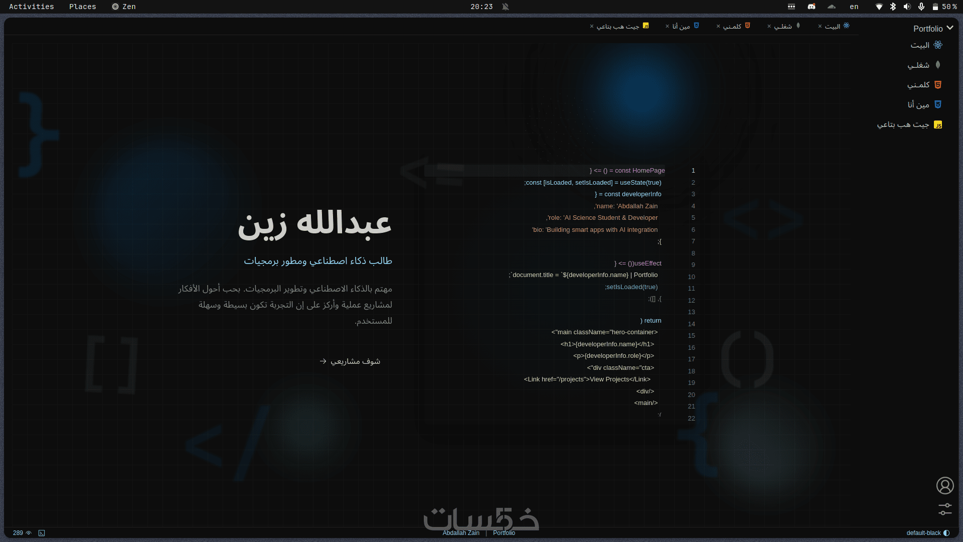Close the جيت هب بتاعي tab
The height and width of the screenshot is (542, 963).
(x=592, y=26)
